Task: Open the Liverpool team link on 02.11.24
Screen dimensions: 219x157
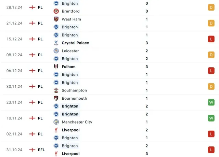Action: [x=70, y=130]
